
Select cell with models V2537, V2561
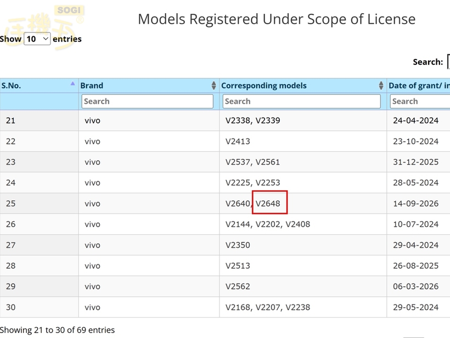[x=303, y=162]
